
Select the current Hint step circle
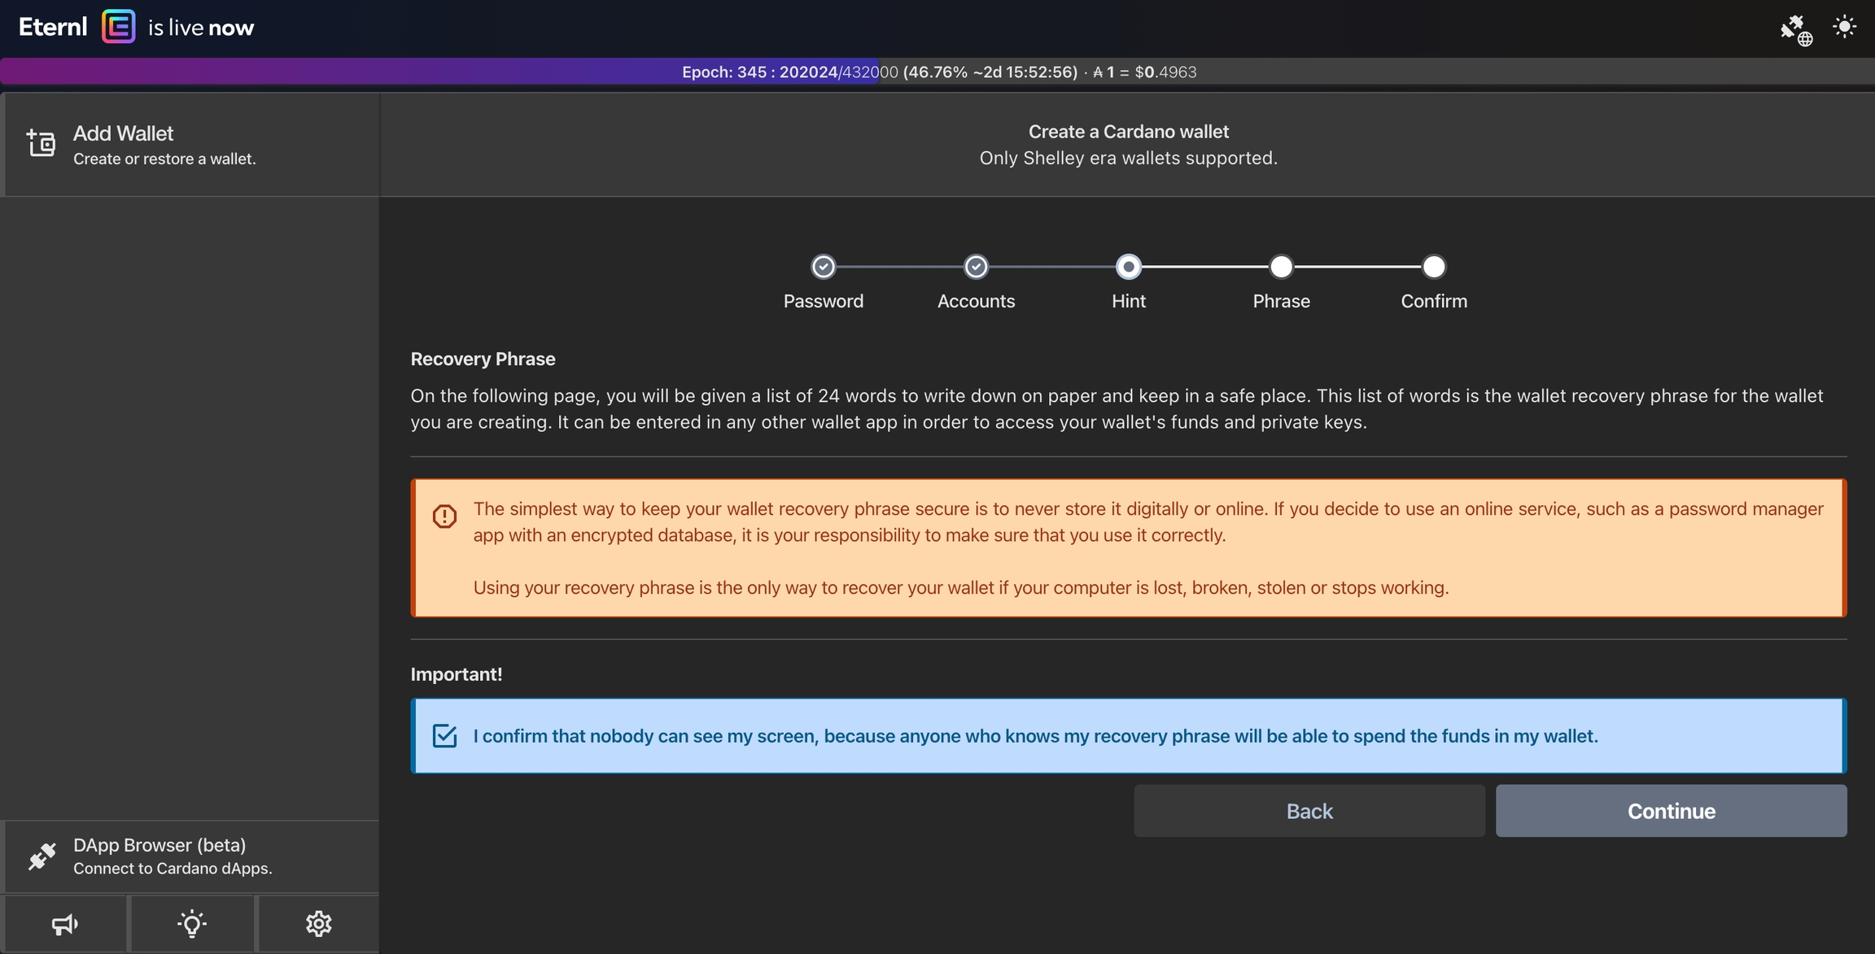click(x=1128, y=267)
